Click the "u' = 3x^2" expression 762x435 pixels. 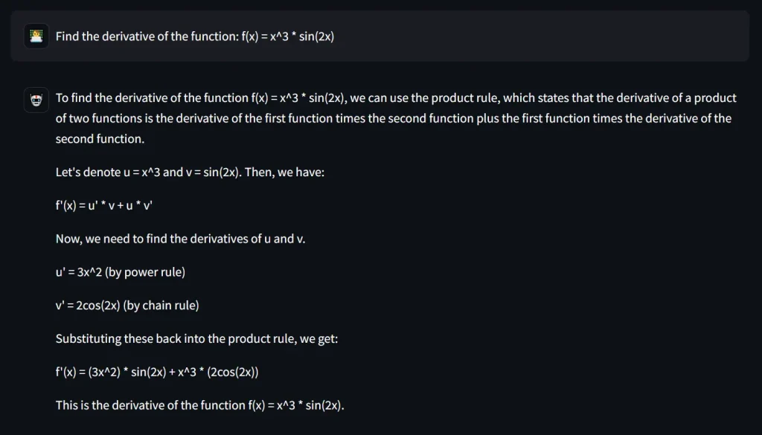click(x=78, y=272)
